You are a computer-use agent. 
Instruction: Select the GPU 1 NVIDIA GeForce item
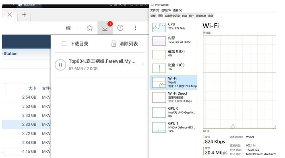[173, 127]
